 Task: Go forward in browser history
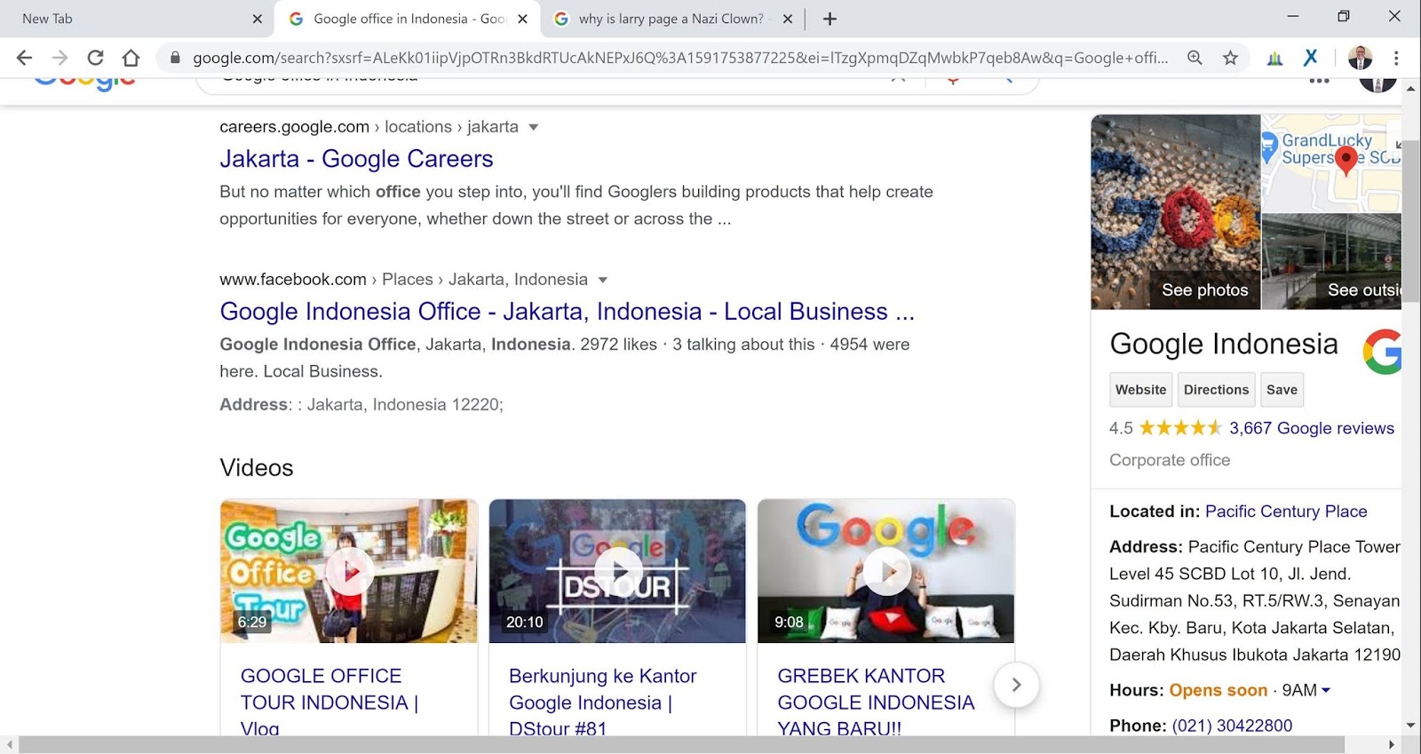[60, 58]
